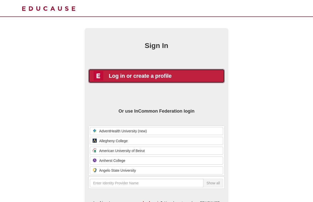313x202 pixels.
Task: Select Amherst College from provider list
Action: click(156, 160)
